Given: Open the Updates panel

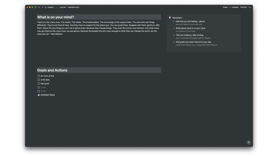Looking at the screenshot, I should 234,7.
